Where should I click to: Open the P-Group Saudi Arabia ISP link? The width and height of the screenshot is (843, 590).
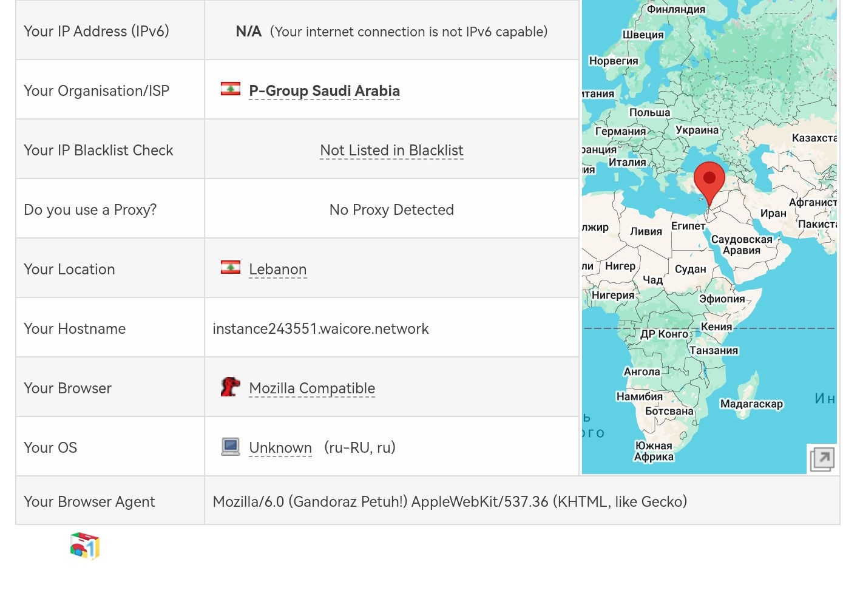click(x=324, y=91)
